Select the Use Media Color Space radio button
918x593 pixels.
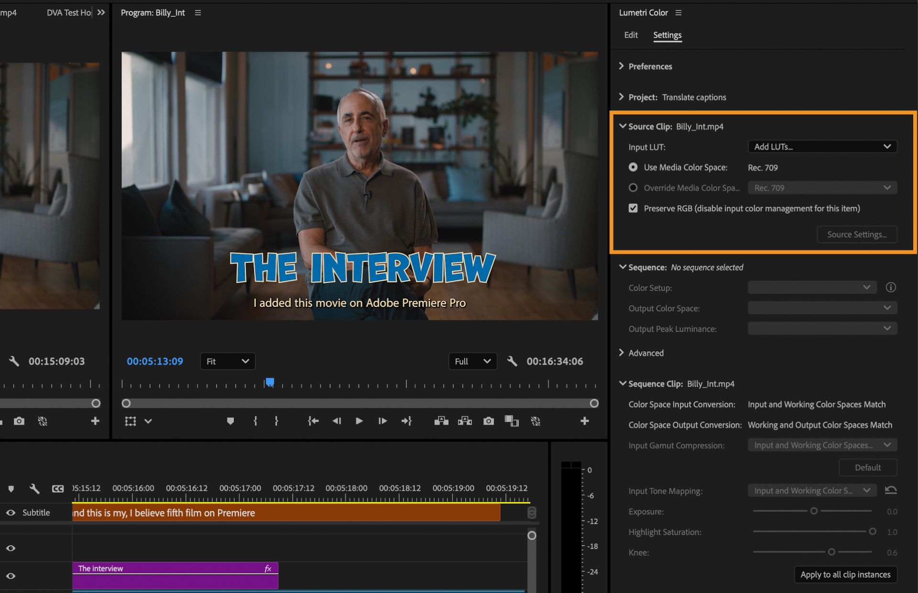[633, 167]
